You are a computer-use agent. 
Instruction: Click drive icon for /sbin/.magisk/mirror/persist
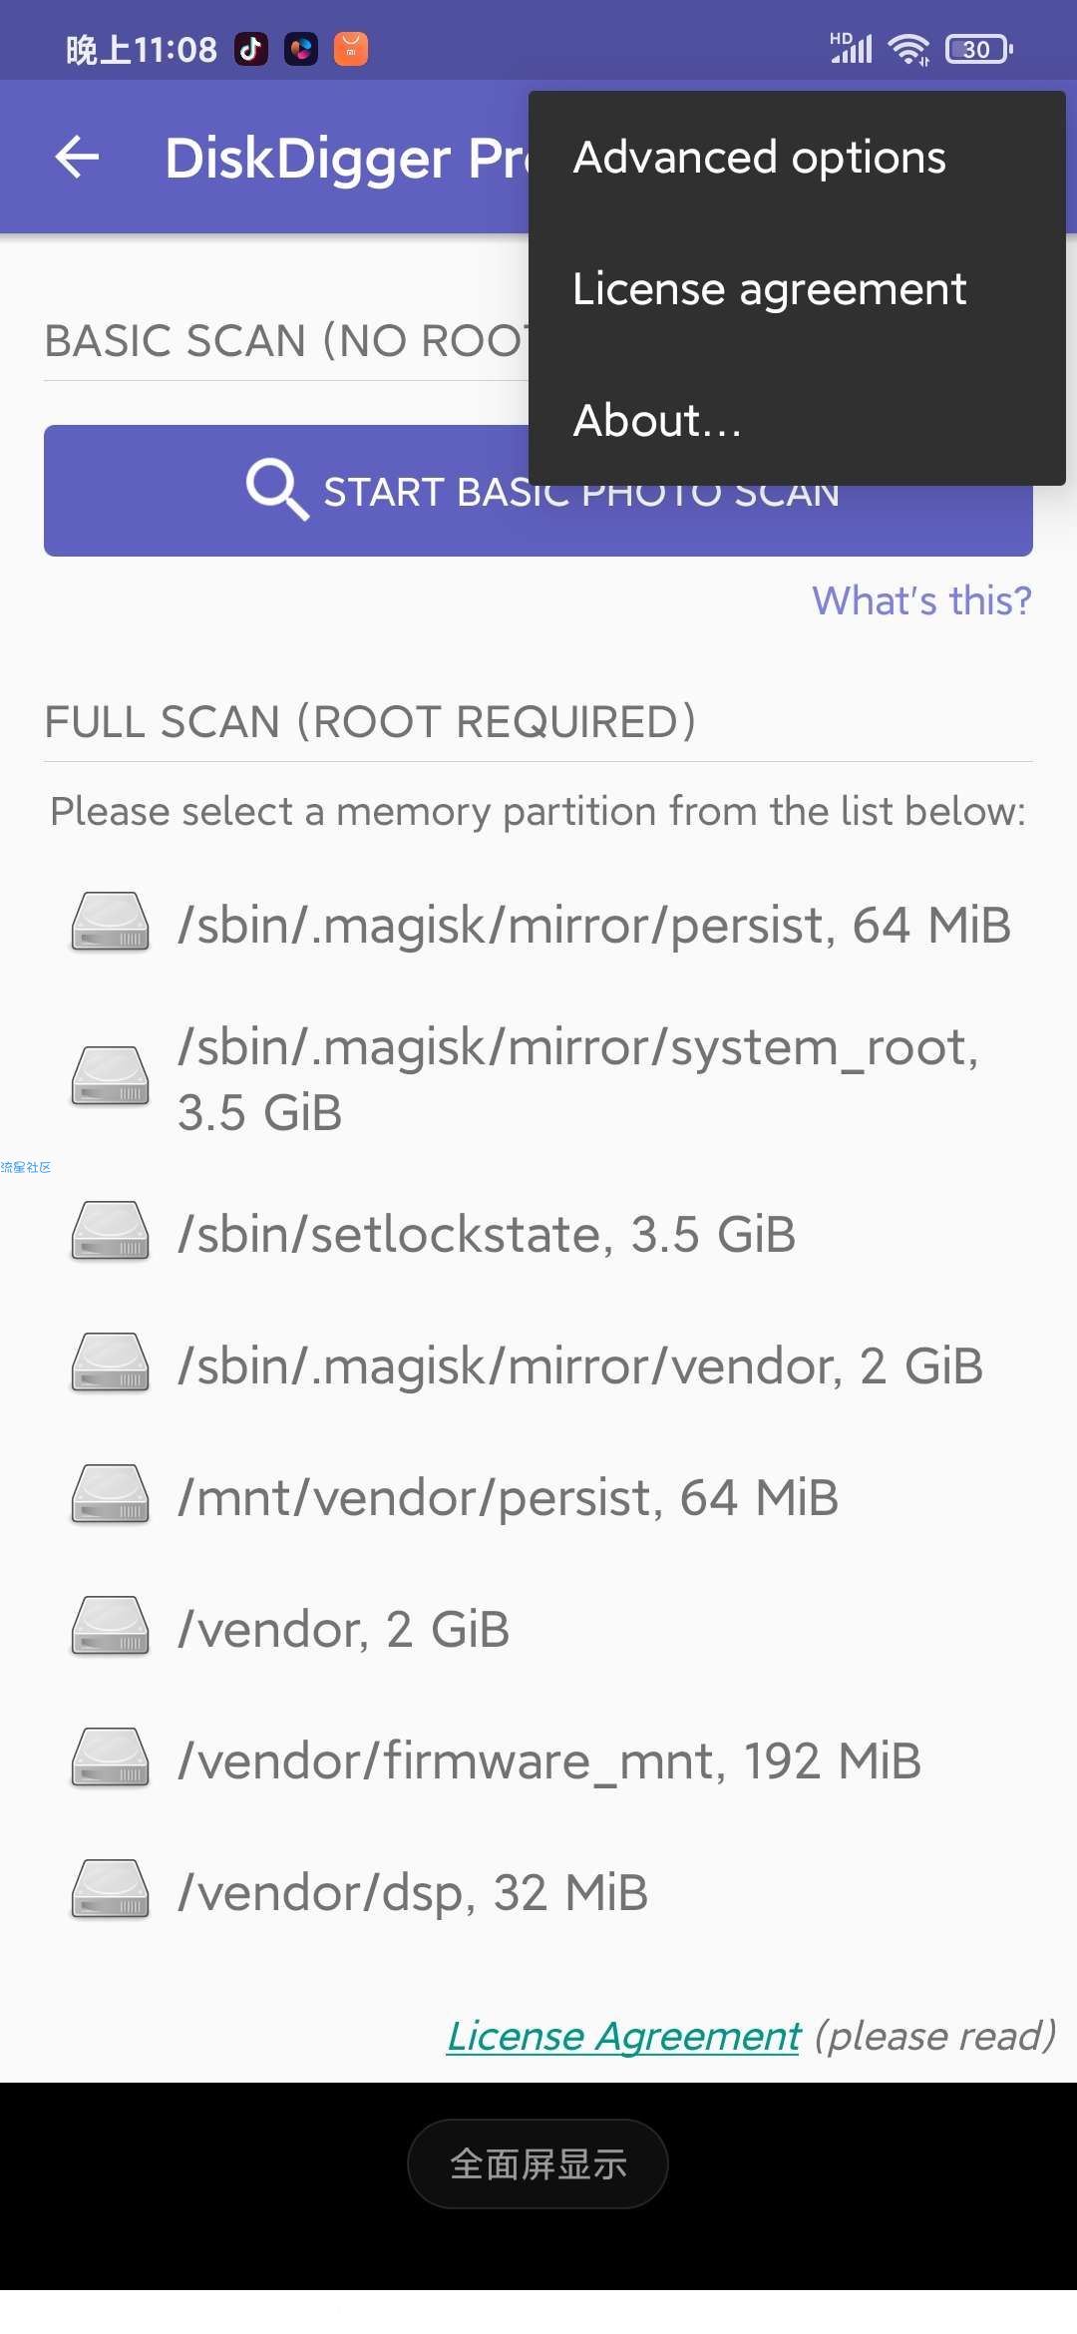tap(111, 922)
